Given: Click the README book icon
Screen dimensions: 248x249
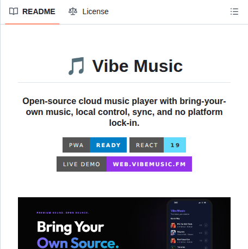Looking at the screenshot, I should (x=14, y=11).
